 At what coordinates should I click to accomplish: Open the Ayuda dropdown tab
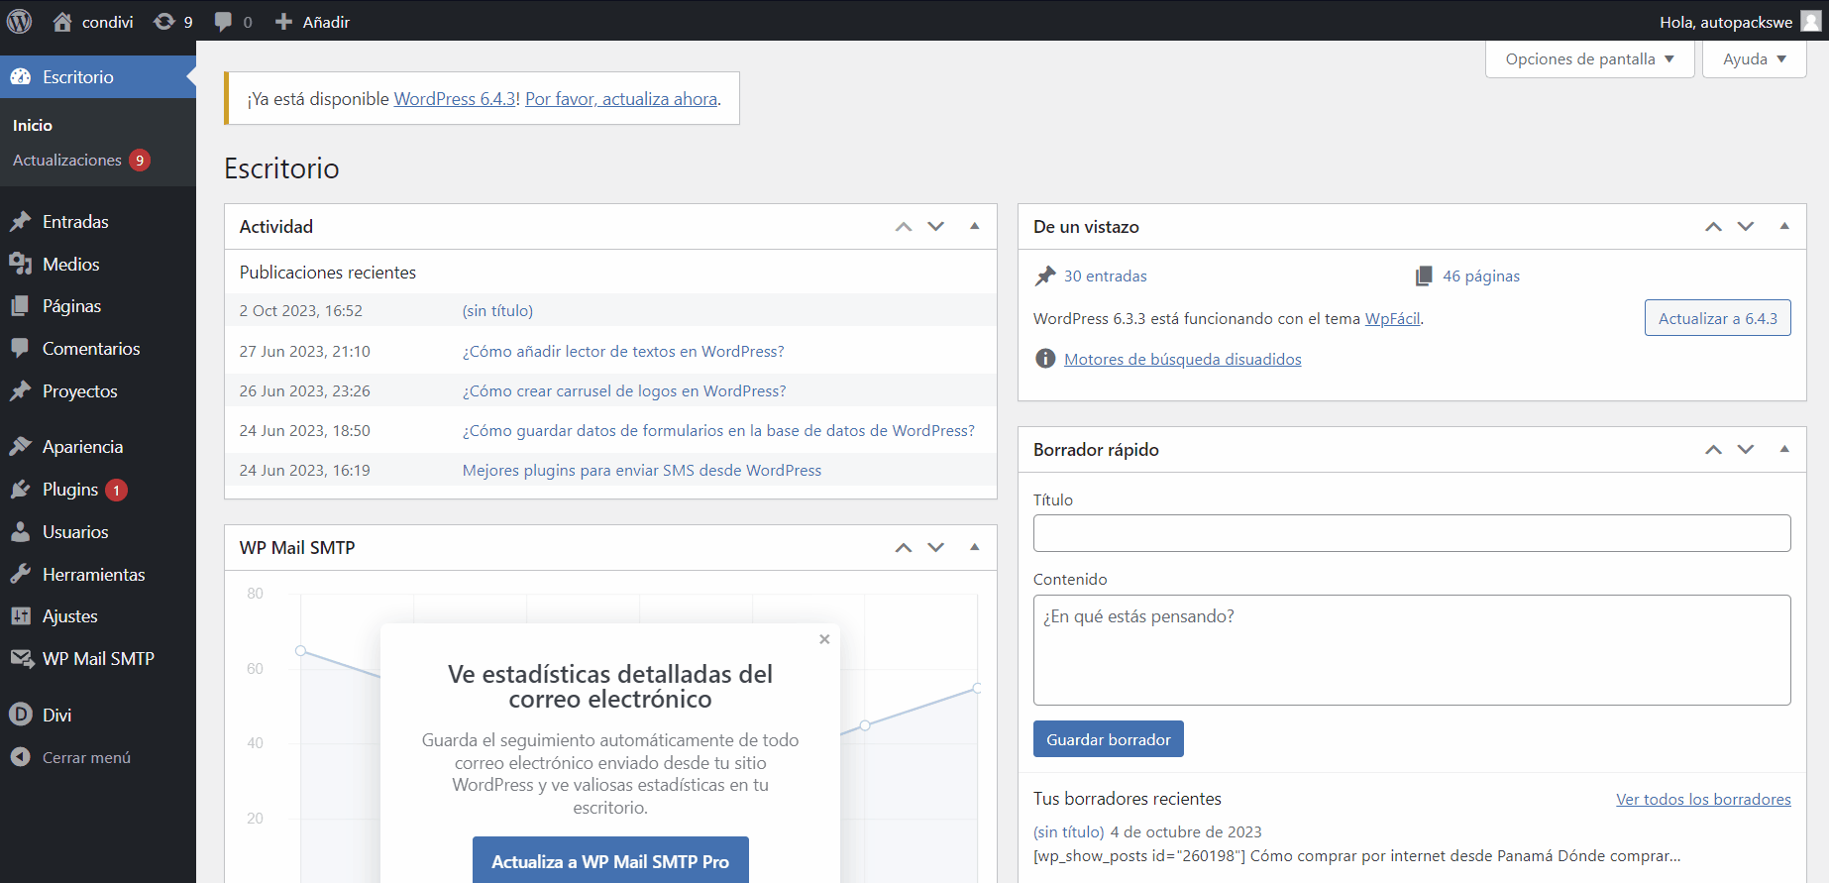pyautogui.click(x=1754, y=59)
